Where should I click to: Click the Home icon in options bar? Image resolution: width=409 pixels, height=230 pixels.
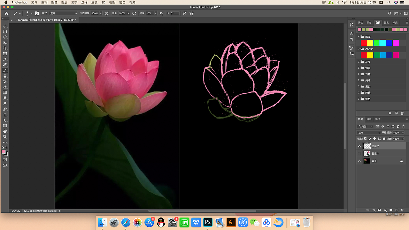click(x=6, y=13)
